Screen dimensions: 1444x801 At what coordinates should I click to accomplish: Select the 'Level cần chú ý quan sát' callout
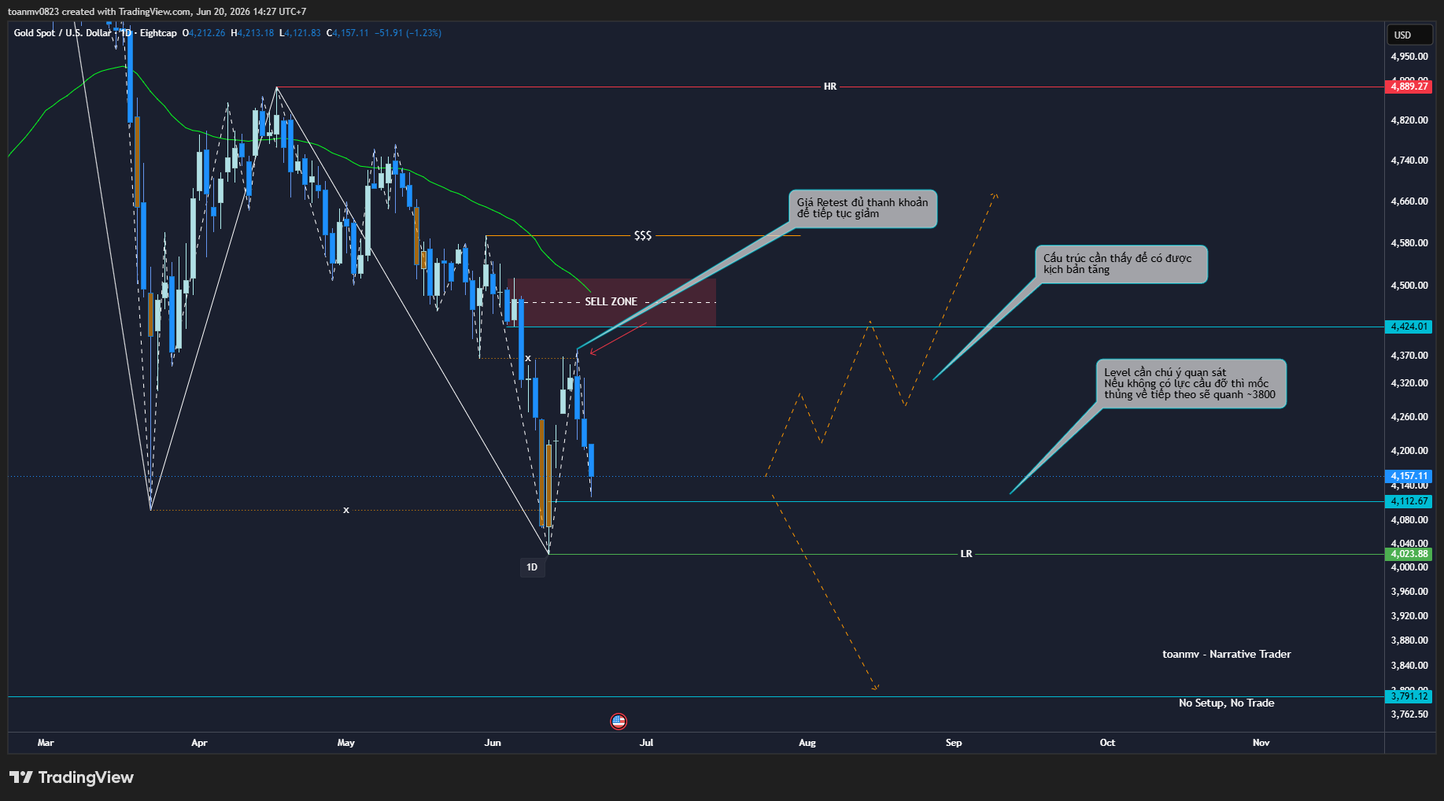pos(1191,384)
